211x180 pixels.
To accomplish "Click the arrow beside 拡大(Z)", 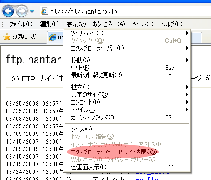I will pos(187,87).
